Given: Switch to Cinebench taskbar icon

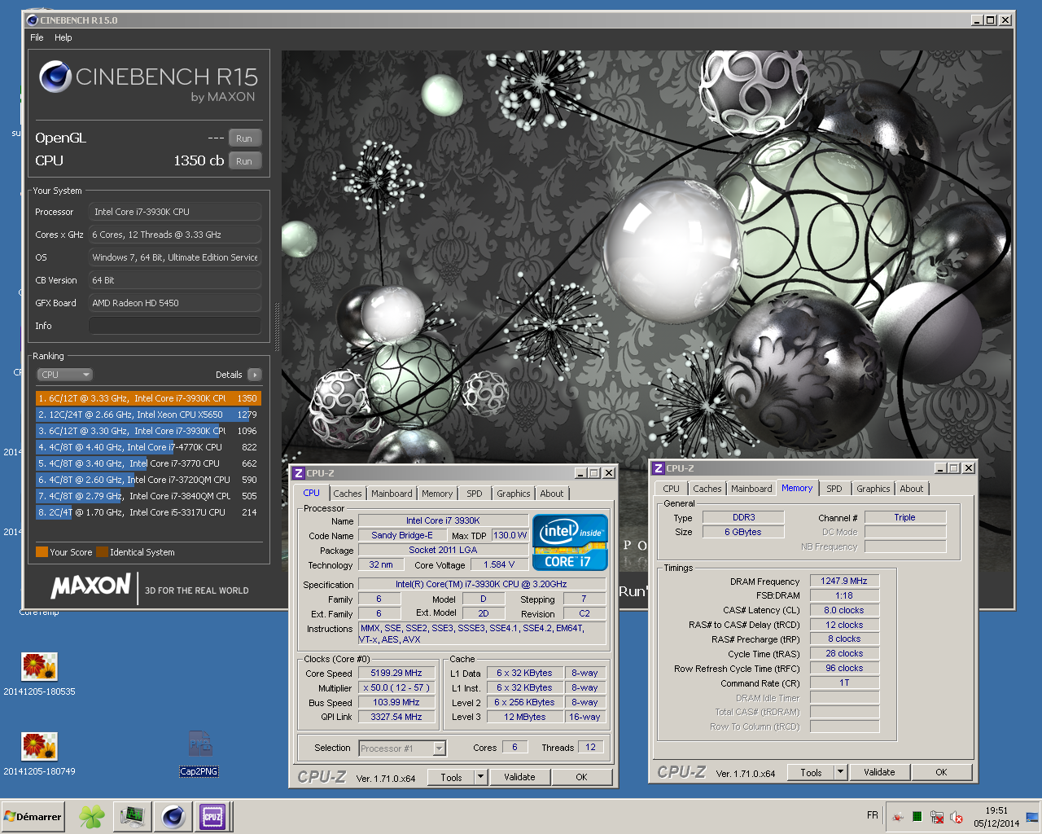Looking at the screenshot, I should [173, 817].
